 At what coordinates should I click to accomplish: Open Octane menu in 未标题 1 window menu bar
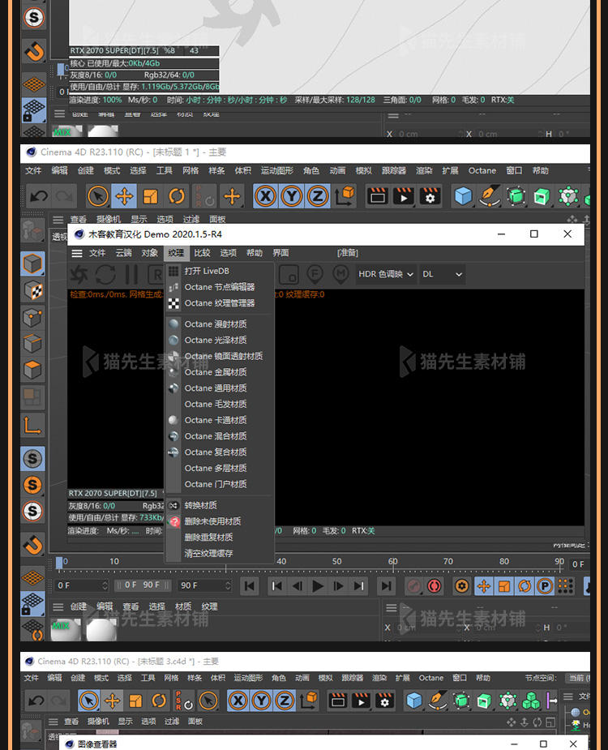[x=482, y=171]
